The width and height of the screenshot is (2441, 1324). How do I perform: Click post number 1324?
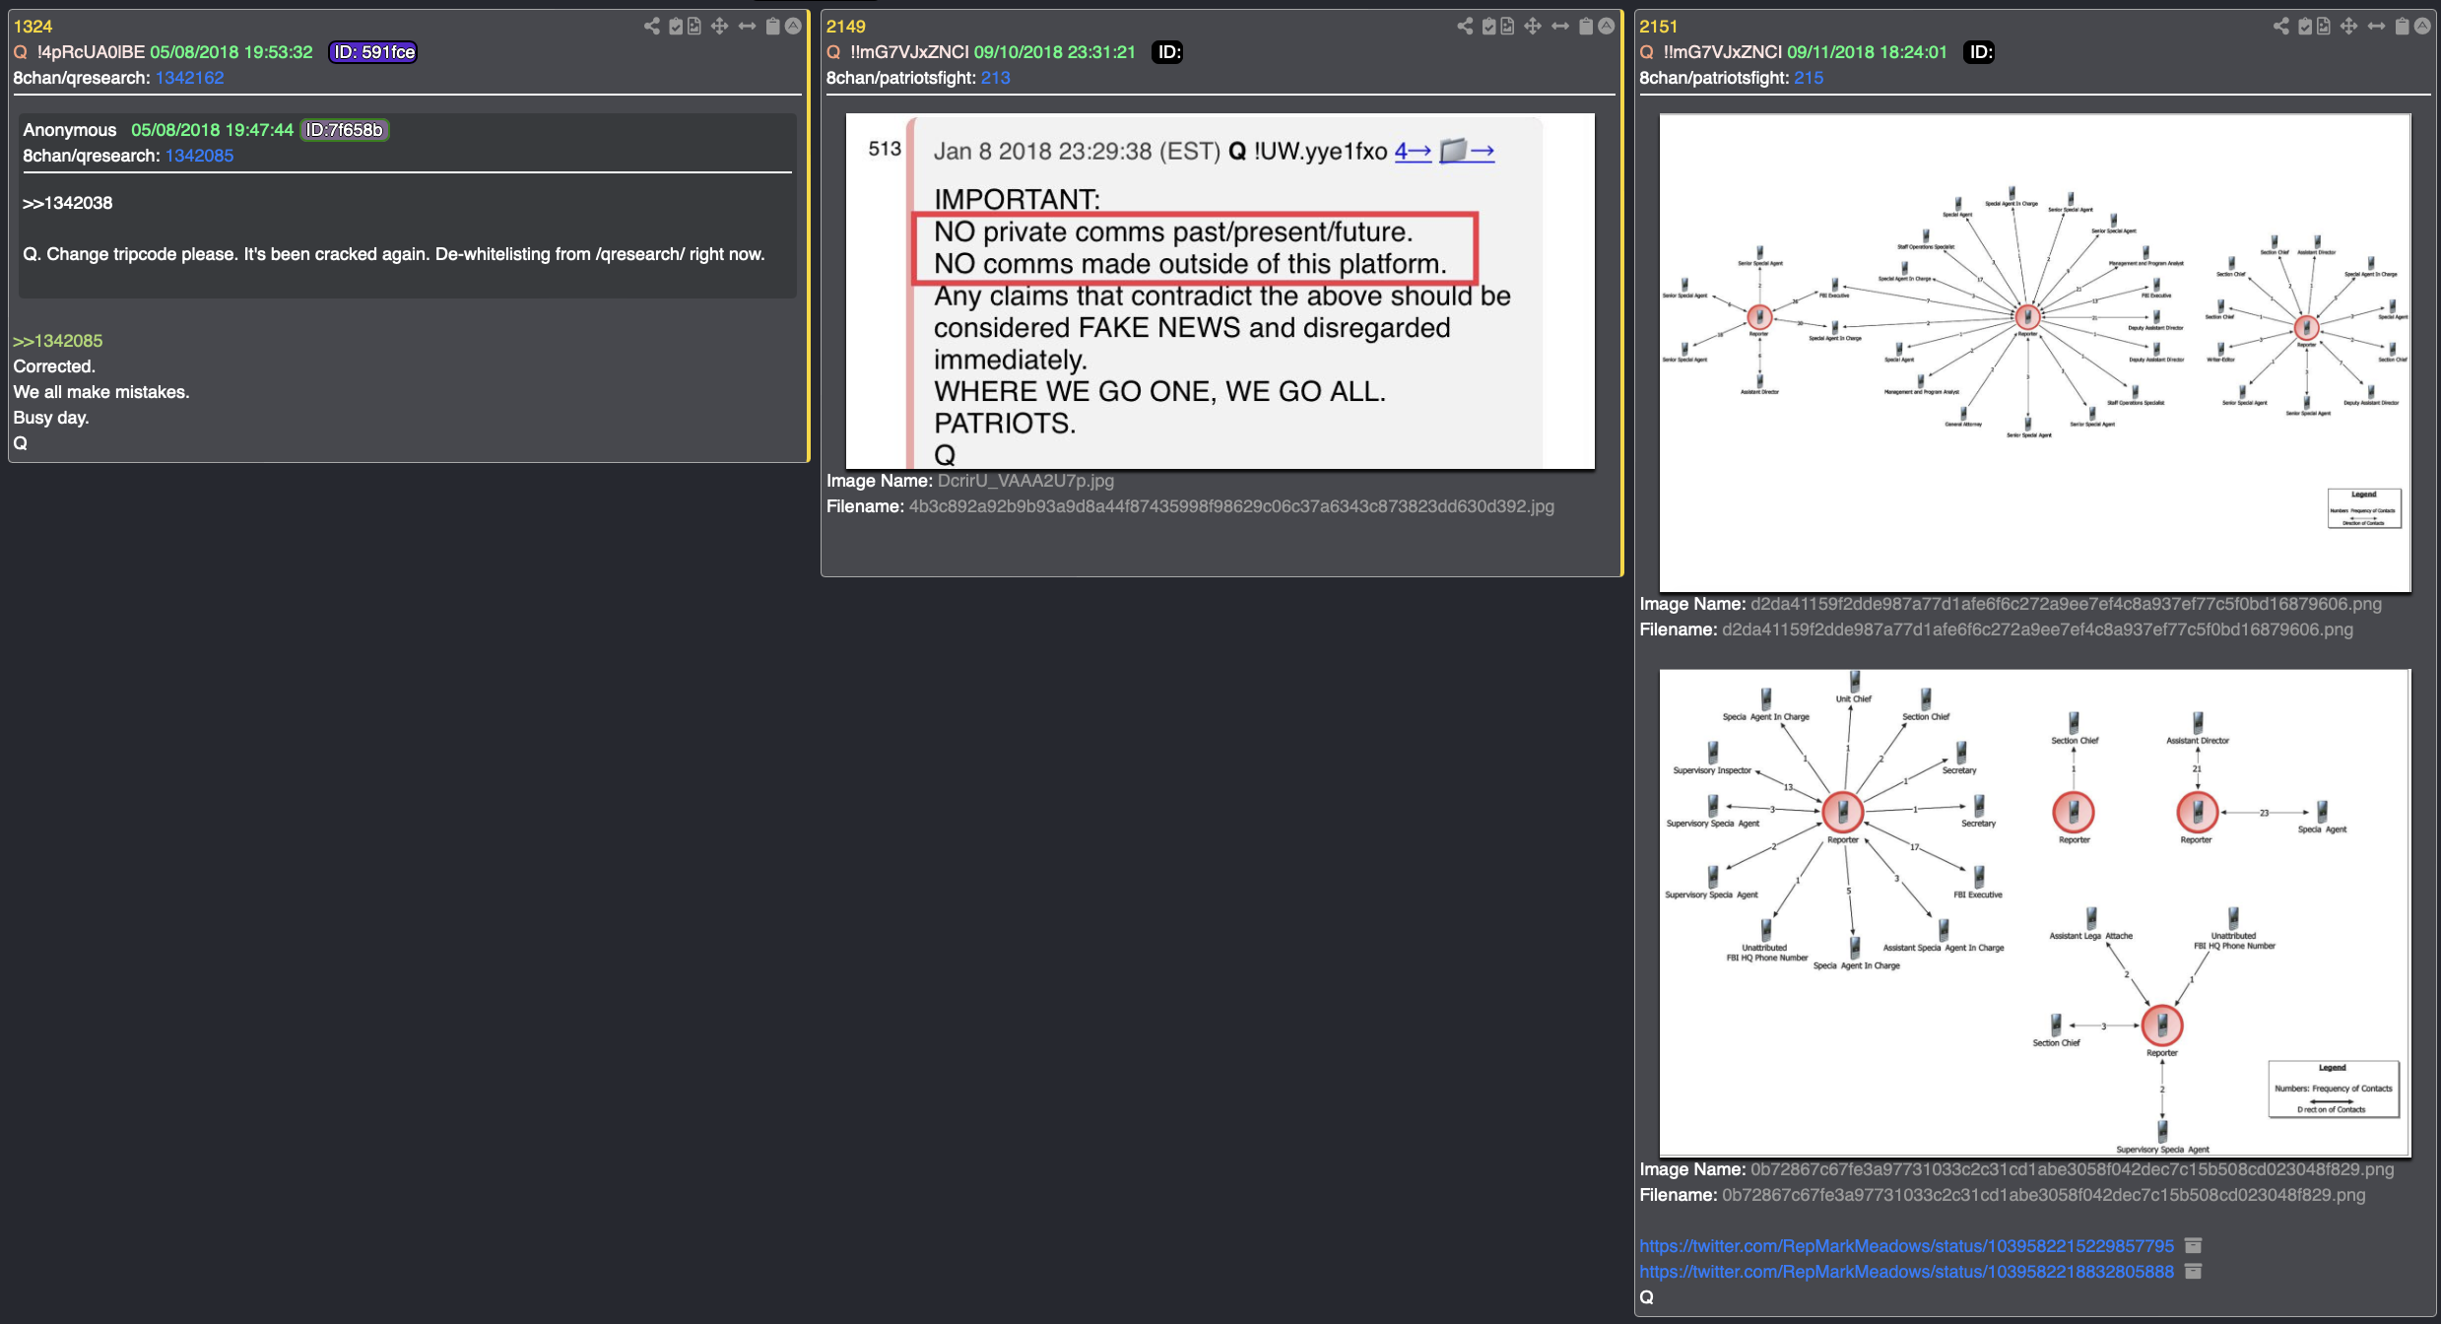click(33, 27)
